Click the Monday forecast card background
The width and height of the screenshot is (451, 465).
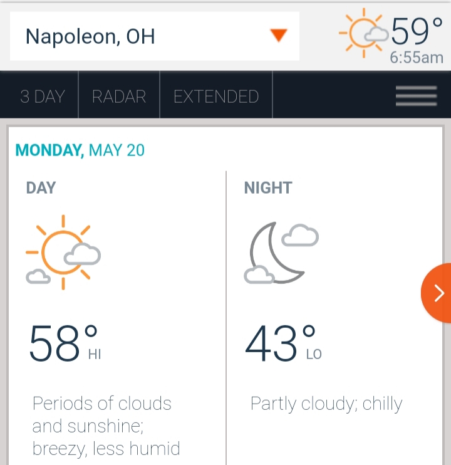coord(225,296)
